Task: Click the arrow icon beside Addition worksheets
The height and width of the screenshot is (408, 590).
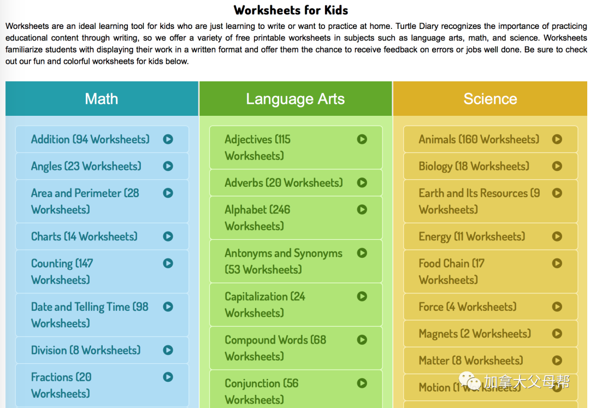Action: (168, 139)
